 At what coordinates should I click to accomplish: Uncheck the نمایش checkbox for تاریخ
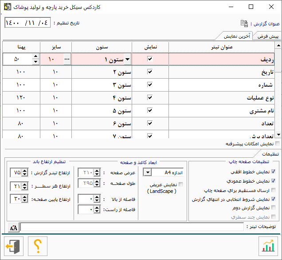pyautogui.click(x=150, y=72)
